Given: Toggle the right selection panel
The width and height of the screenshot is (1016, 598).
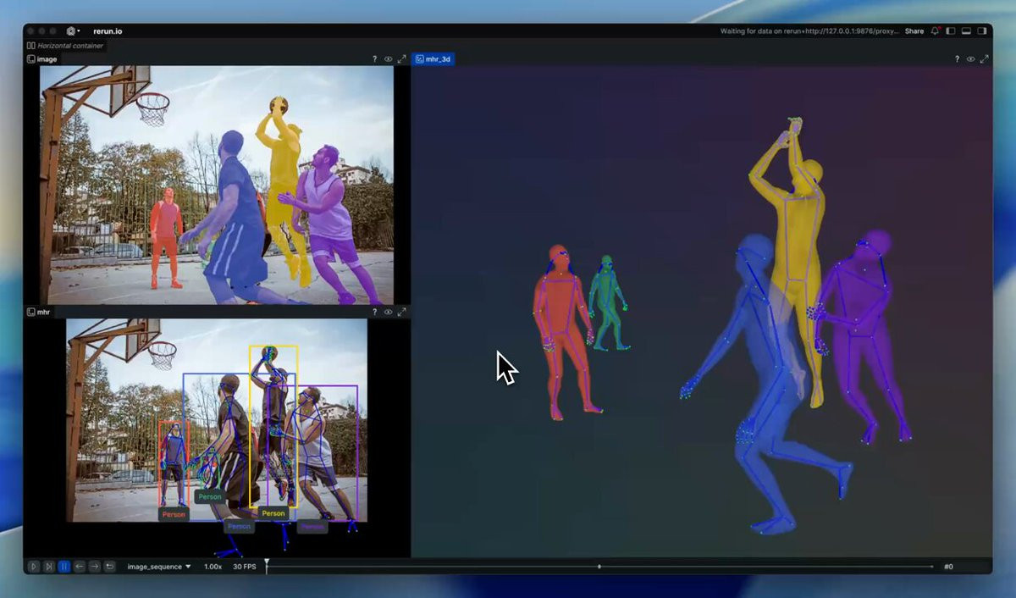Looking at the screenshot, I should tap(982, 31).
